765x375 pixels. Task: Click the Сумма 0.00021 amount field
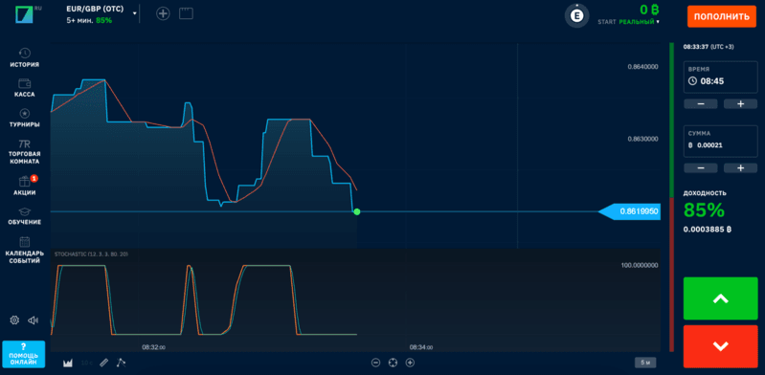(x=720, y=141)
